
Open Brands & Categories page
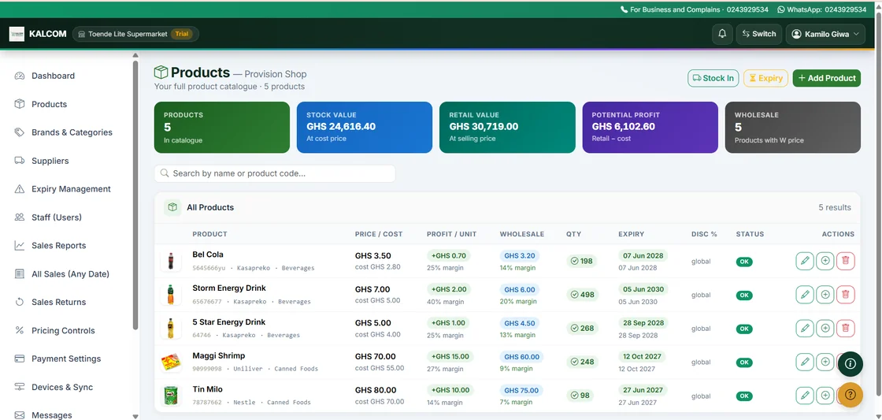pyautogui.click(x=72, y=132)
